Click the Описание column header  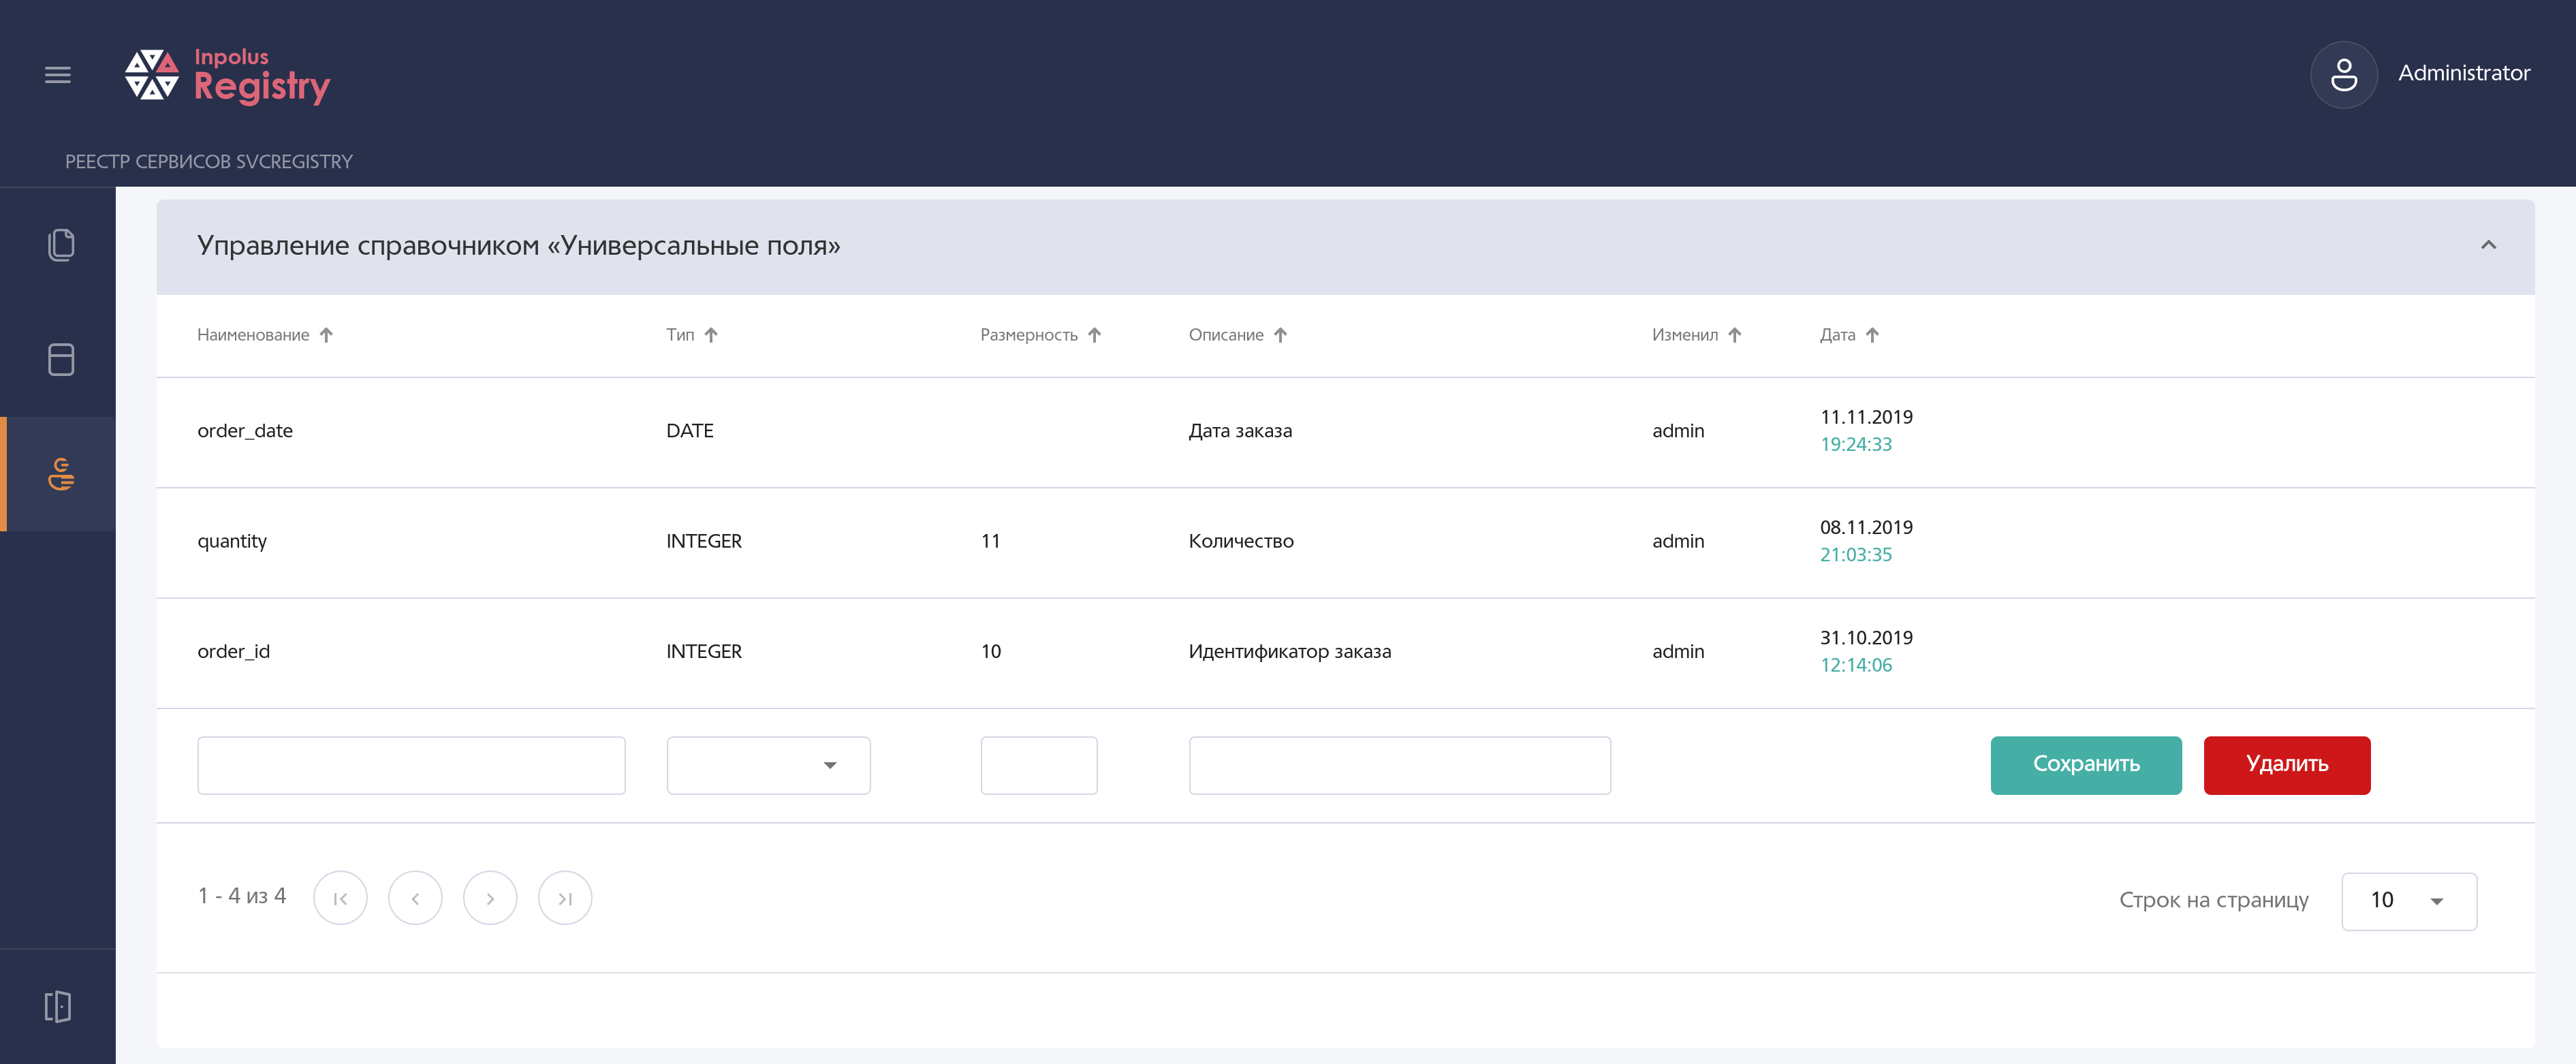pyautogui.click(x=1226, y=335)
